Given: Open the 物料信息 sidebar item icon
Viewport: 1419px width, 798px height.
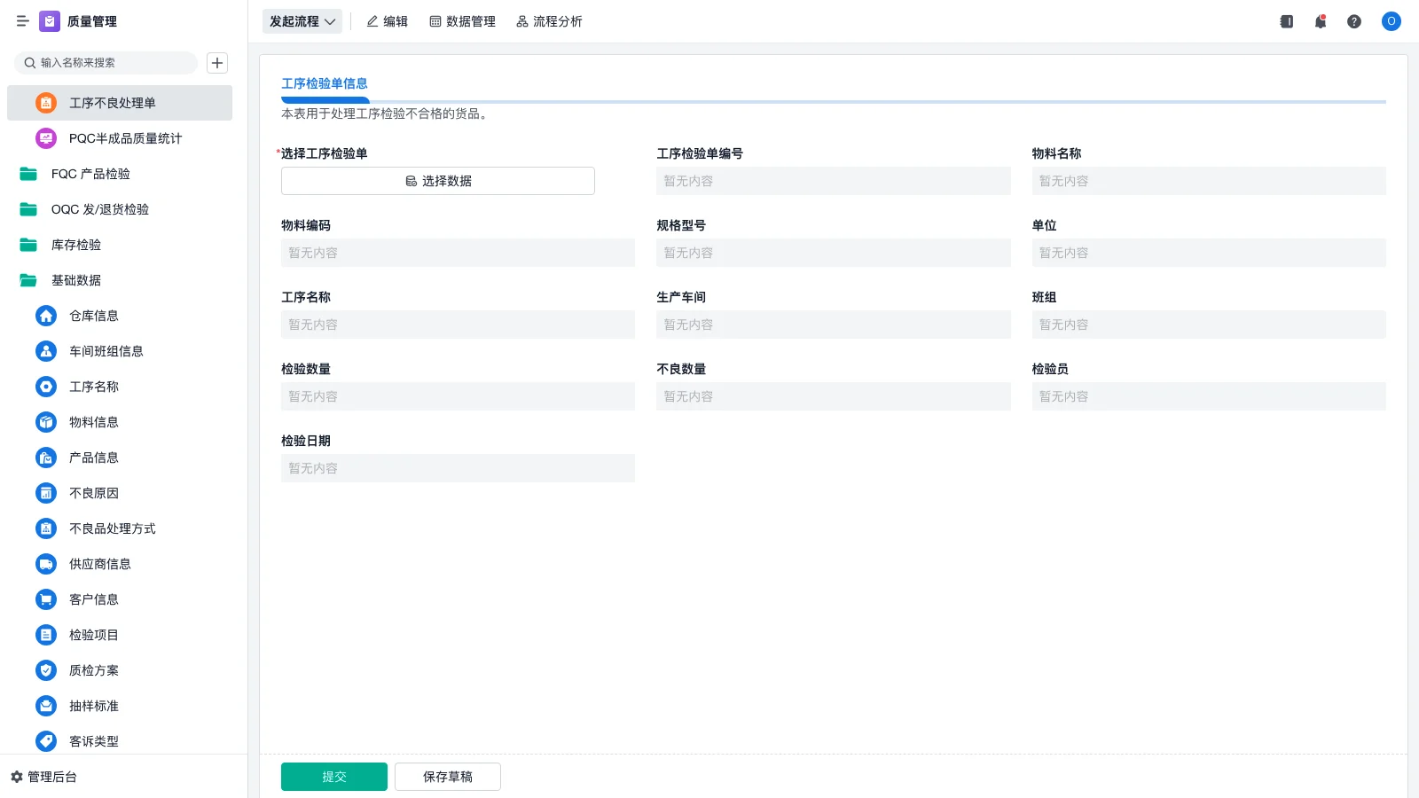Looking at the screenshot, I should (x=46, y=422).
